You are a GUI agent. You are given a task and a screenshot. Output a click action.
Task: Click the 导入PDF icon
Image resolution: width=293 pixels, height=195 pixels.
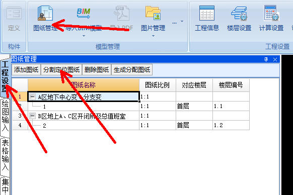(121, 13)
